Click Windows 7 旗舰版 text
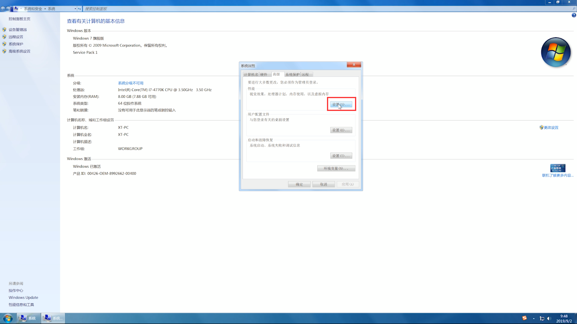 (x=88, y=38)
